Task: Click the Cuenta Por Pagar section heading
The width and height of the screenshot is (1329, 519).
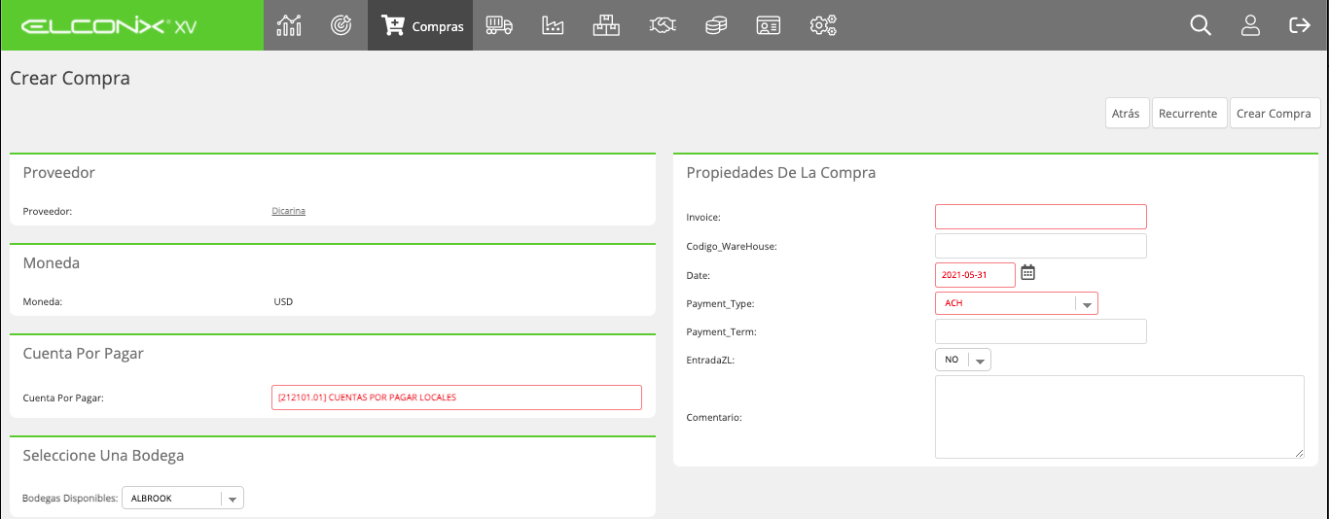Action: pyautogui.click(x=83, y=353)
